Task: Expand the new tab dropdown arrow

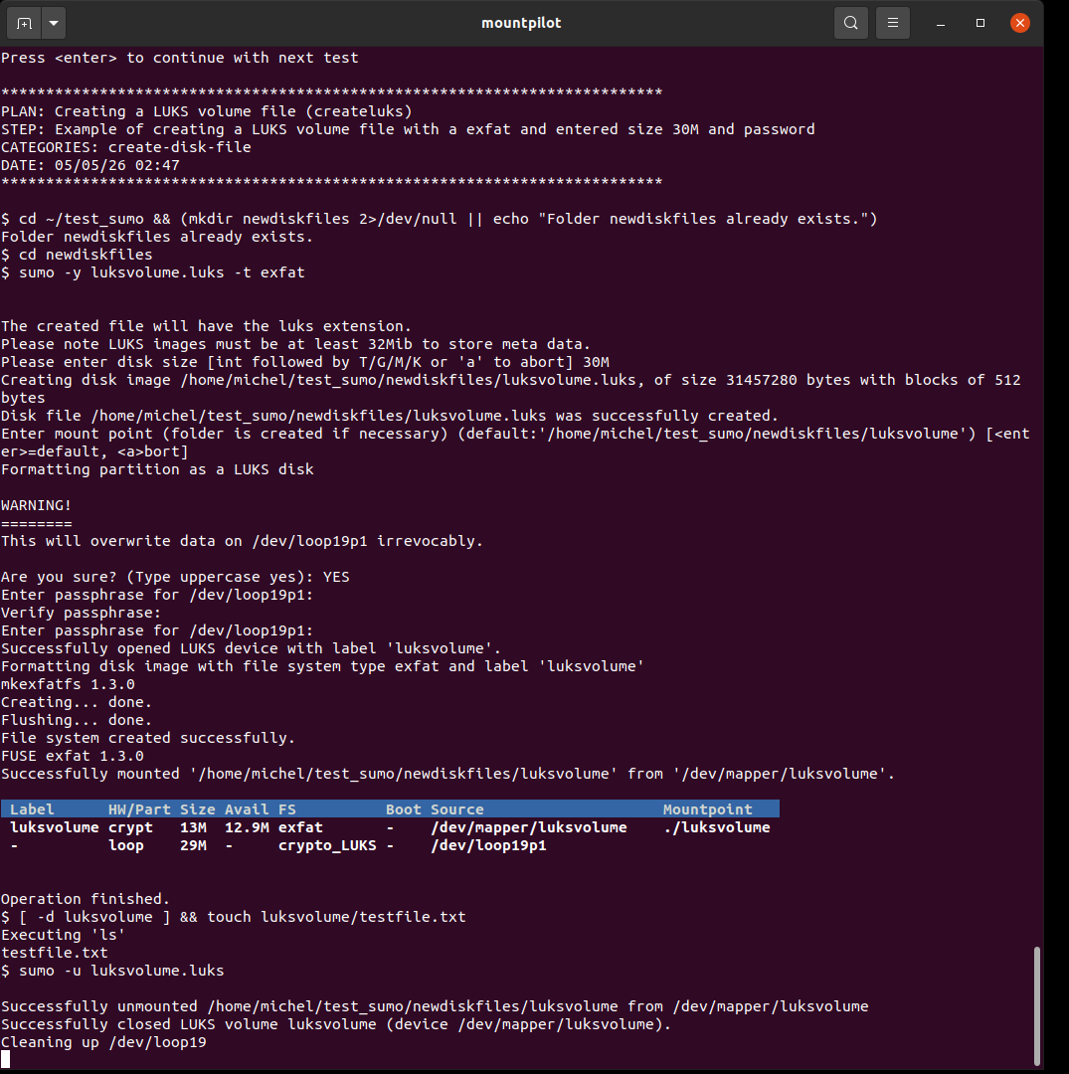Action: point(54,23)
